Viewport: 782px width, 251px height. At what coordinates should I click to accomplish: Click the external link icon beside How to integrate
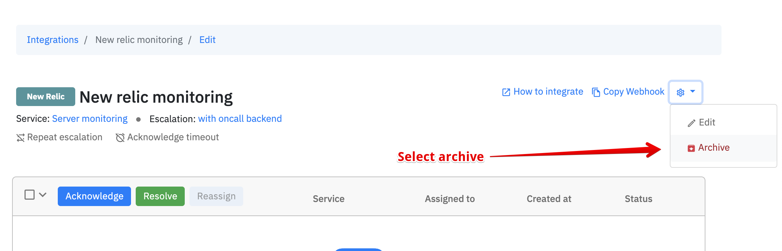(x=506, y=92)
